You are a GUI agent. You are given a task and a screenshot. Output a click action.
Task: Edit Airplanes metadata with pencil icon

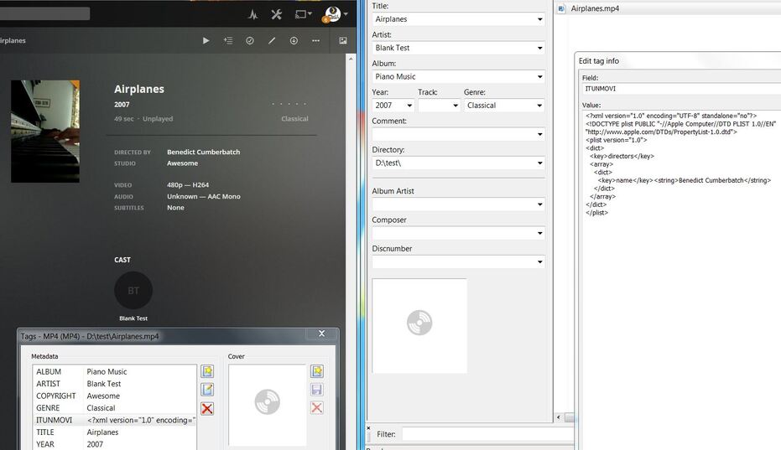pos(272,40)
